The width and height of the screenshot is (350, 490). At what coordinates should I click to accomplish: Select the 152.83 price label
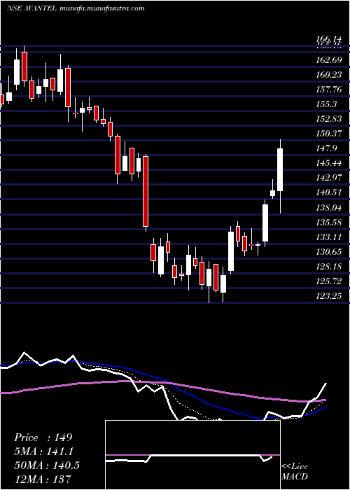tap(329, 119)
